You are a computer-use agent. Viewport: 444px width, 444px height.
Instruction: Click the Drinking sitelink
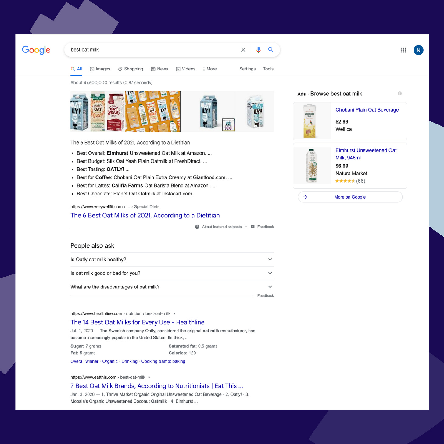click(129, 361)
